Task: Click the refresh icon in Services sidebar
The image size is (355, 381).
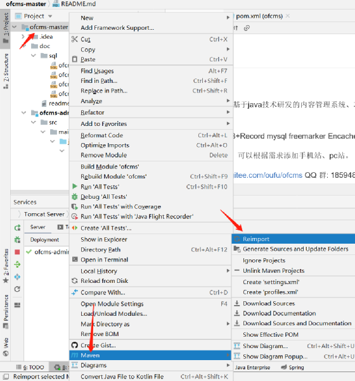Action: (17, 289)
